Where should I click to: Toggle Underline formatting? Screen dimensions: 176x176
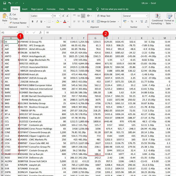(41, 21)
